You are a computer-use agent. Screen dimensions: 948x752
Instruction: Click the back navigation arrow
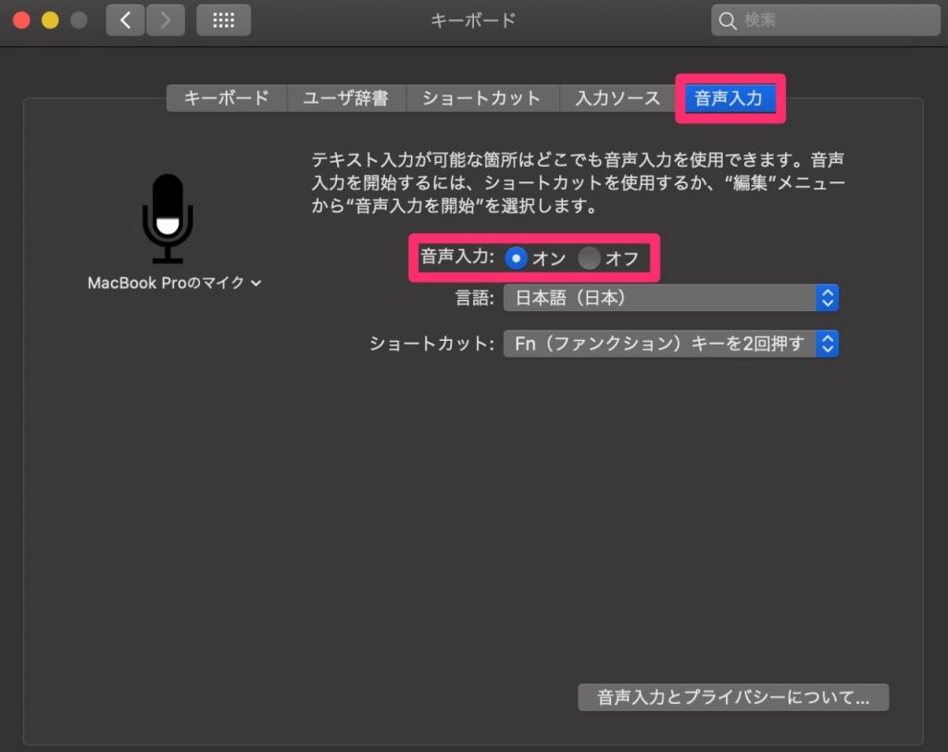[x=125, y=20]
